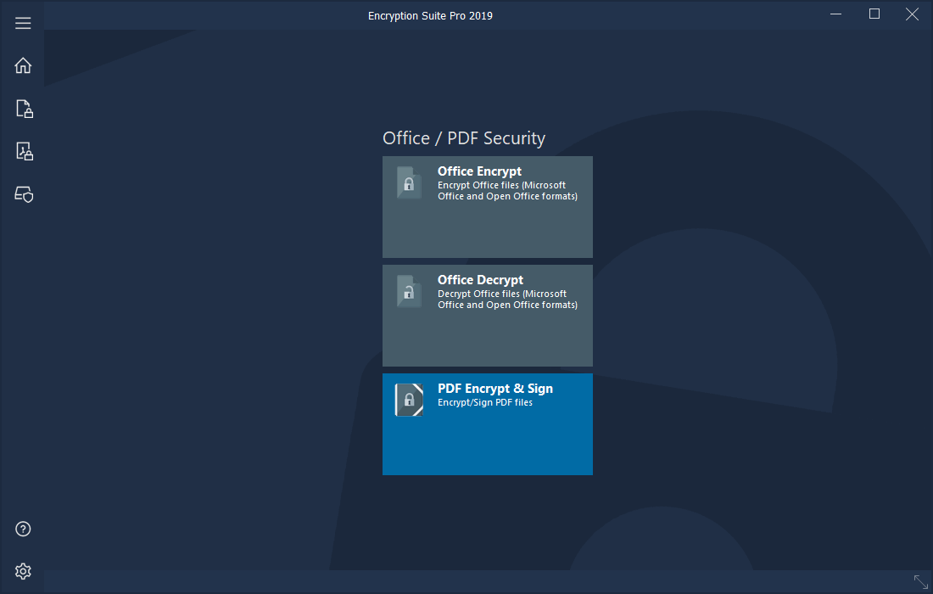This screenshot has width=933, height=594.
Task: Click the PDF Encrypt & Sign book icon
Action: [x=409, y=400]
